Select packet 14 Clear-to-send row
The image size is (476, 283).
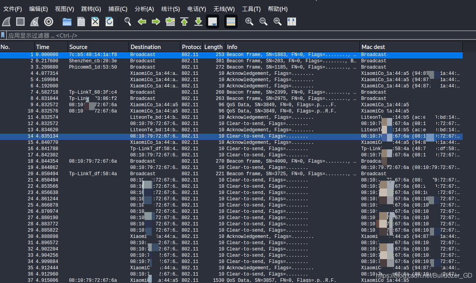[231, 136]
